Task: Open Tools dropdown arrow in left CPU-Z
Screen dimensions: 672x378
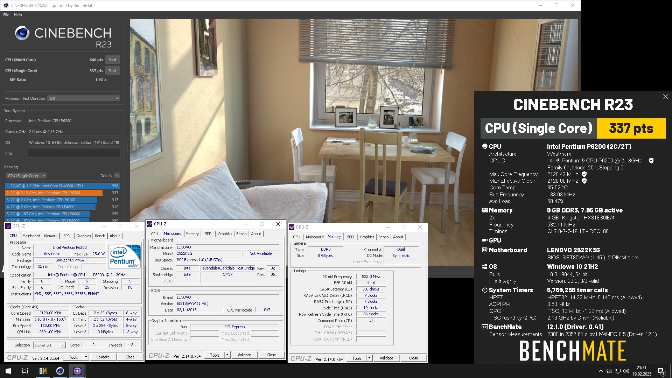Action: click(86, 357)
